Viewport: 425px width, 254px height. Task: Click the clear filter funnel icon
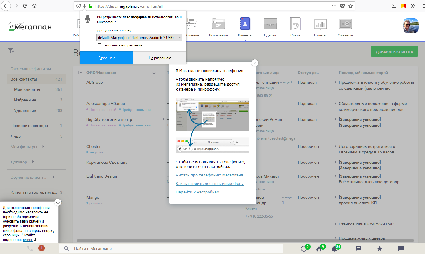pyautogui.click(x=11, y=50)
